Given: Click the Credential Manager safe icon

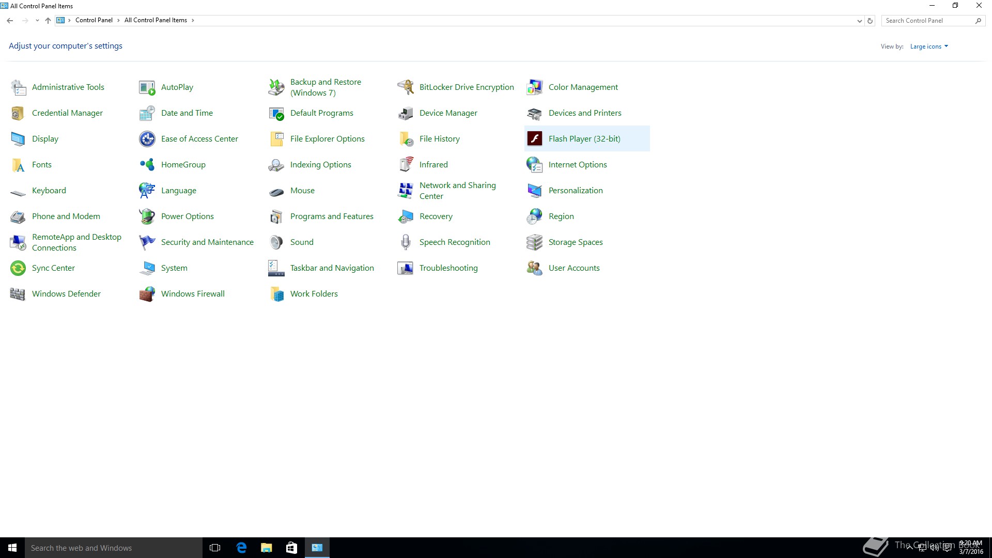Looking at the screenshot, I should pyautogui.click(x=18, y=113).
